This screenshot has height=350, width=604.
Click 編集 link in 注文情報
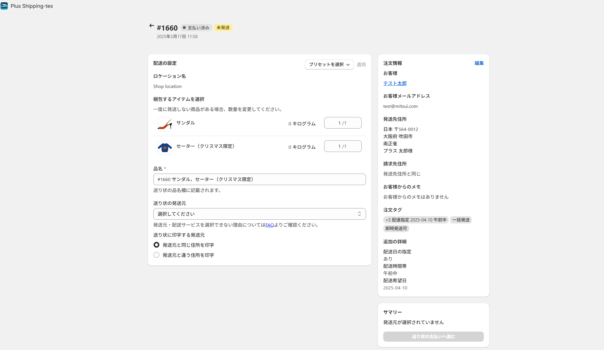click(x=479, y=63)
